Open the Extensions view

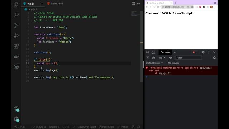(16, 46)
